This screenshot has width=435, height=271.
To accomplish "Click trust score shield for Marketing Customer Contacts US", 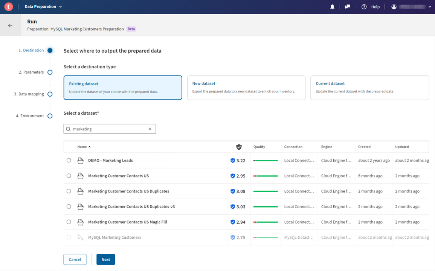I will coord(233,176).
